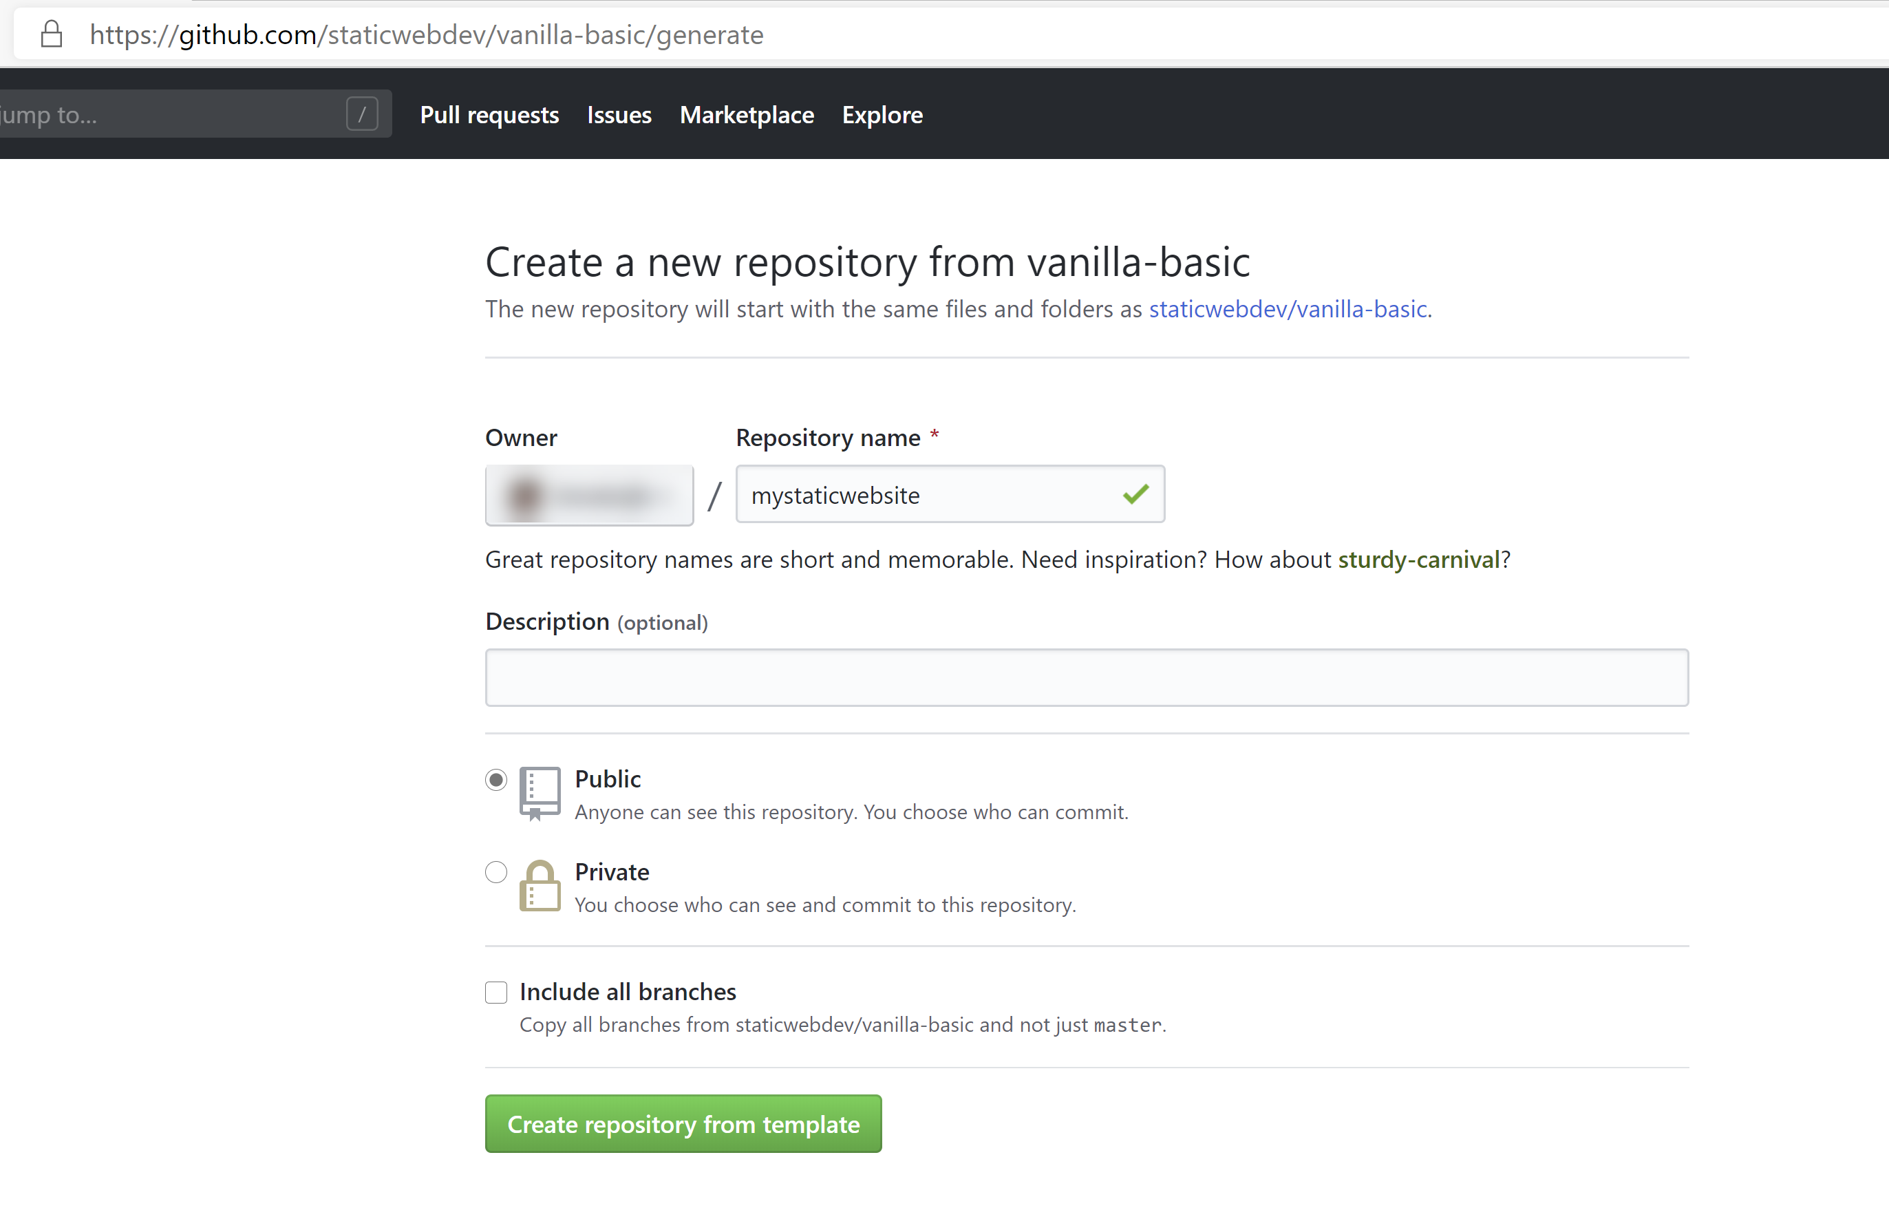Click the Private option label

click(612, 872)
